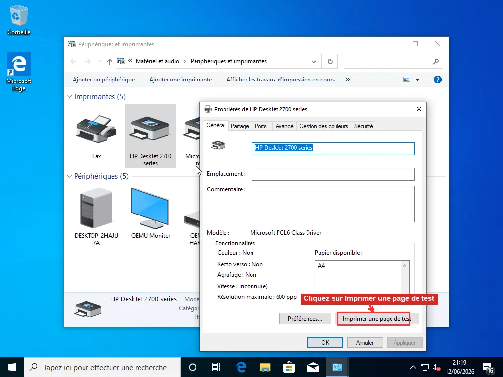The width and height of the screenshot is (503, 377).
Task: Open Task View on the taskbar
Action: (x=216, y=367)
